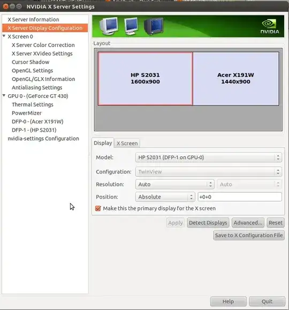Open DFP-0 - (Acer X191W) page

tap(37, 122)
